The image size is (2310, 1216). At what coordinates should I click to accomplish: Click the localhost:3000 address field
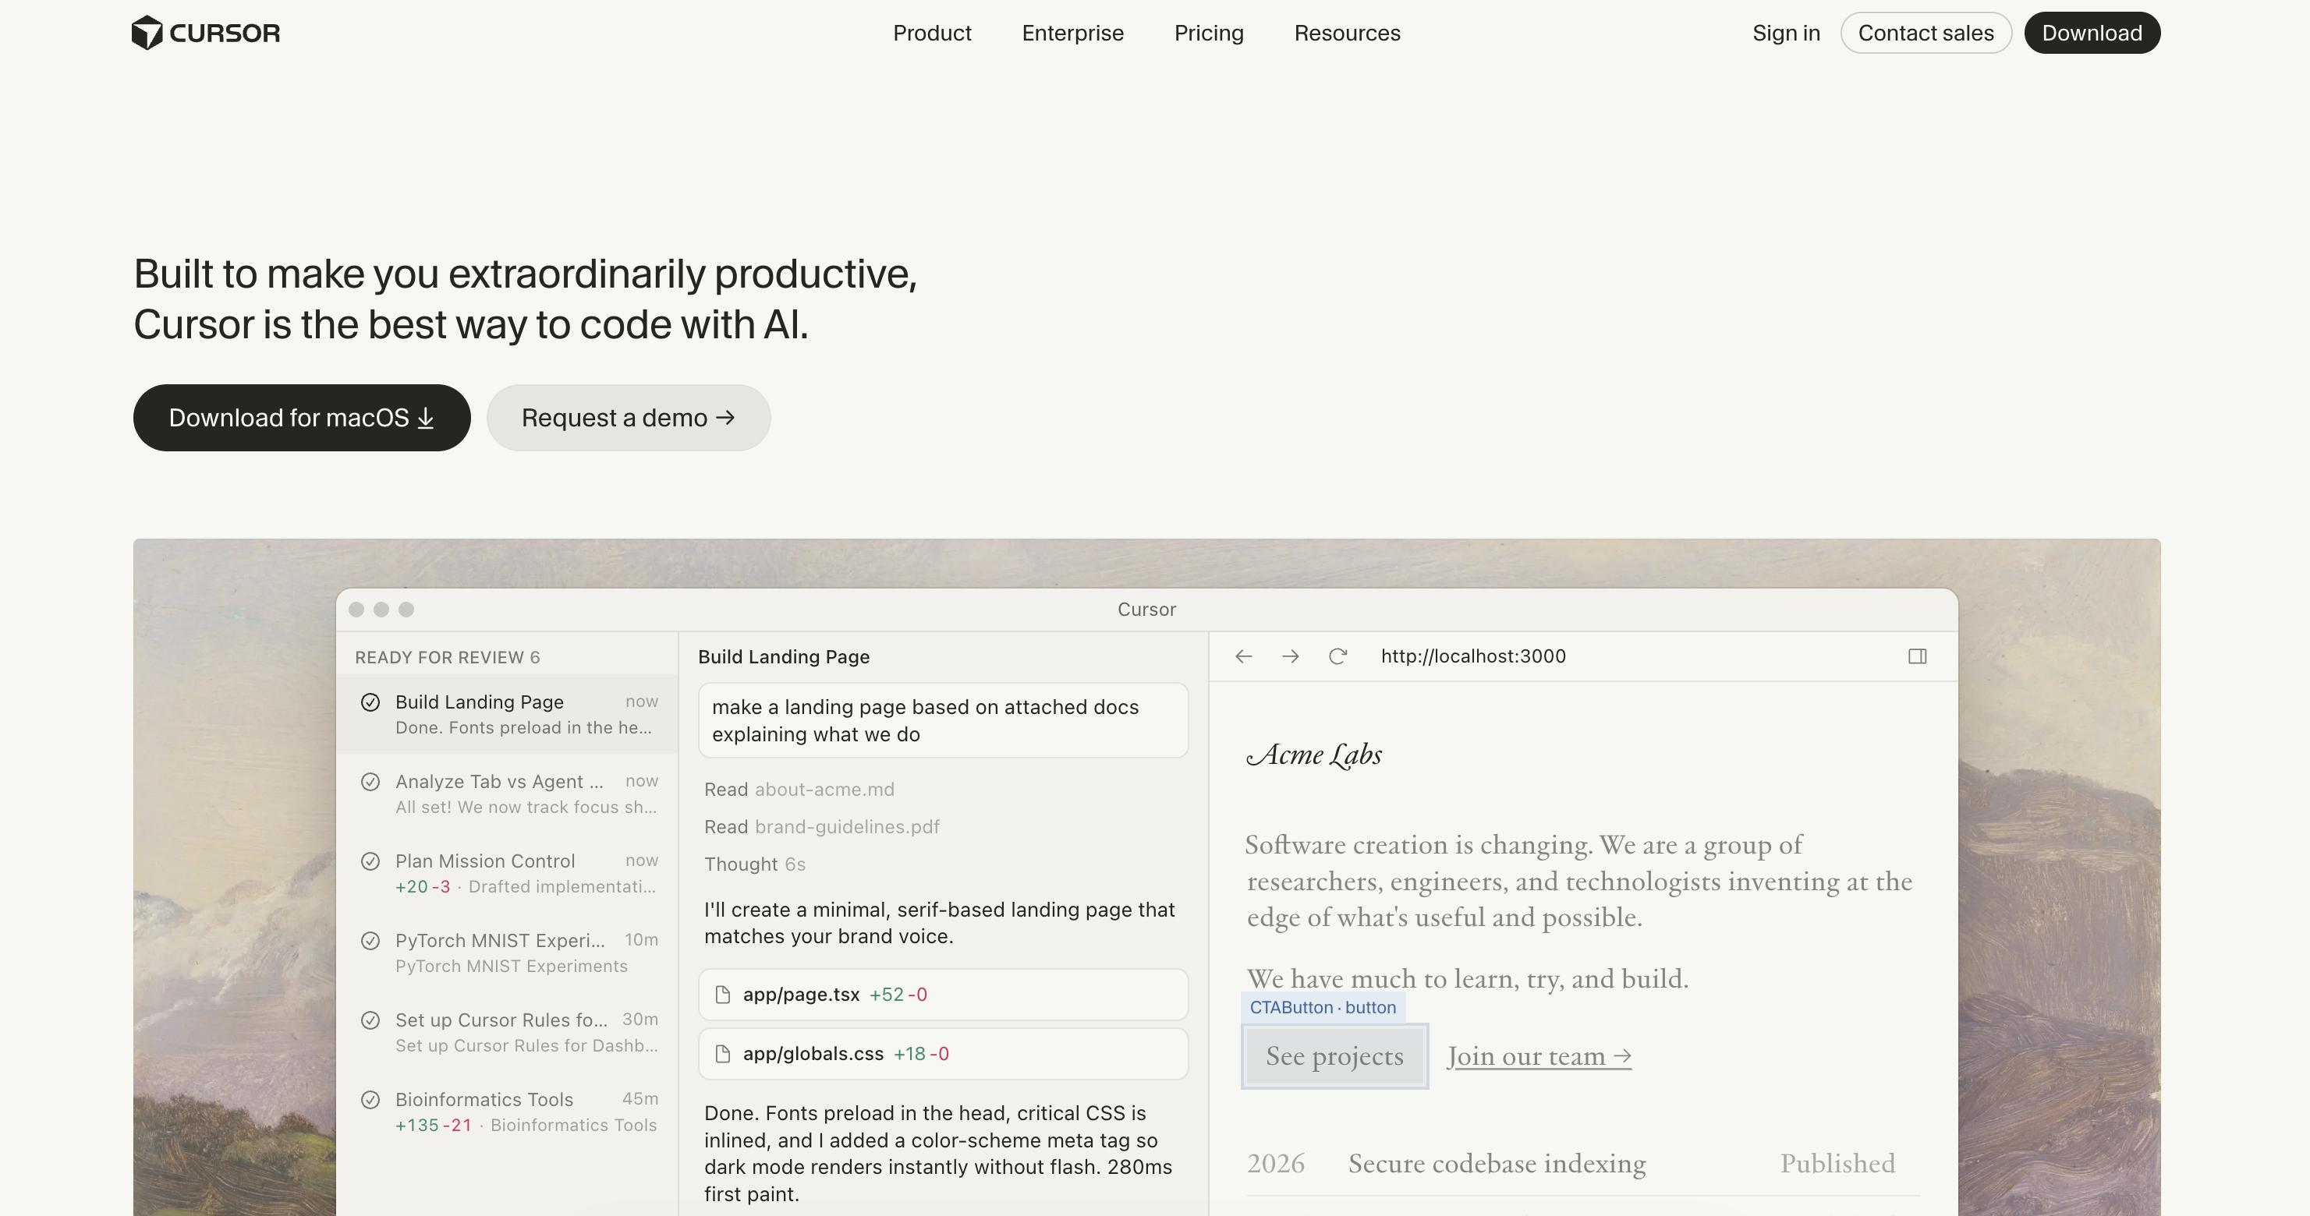pos(1472,656)
